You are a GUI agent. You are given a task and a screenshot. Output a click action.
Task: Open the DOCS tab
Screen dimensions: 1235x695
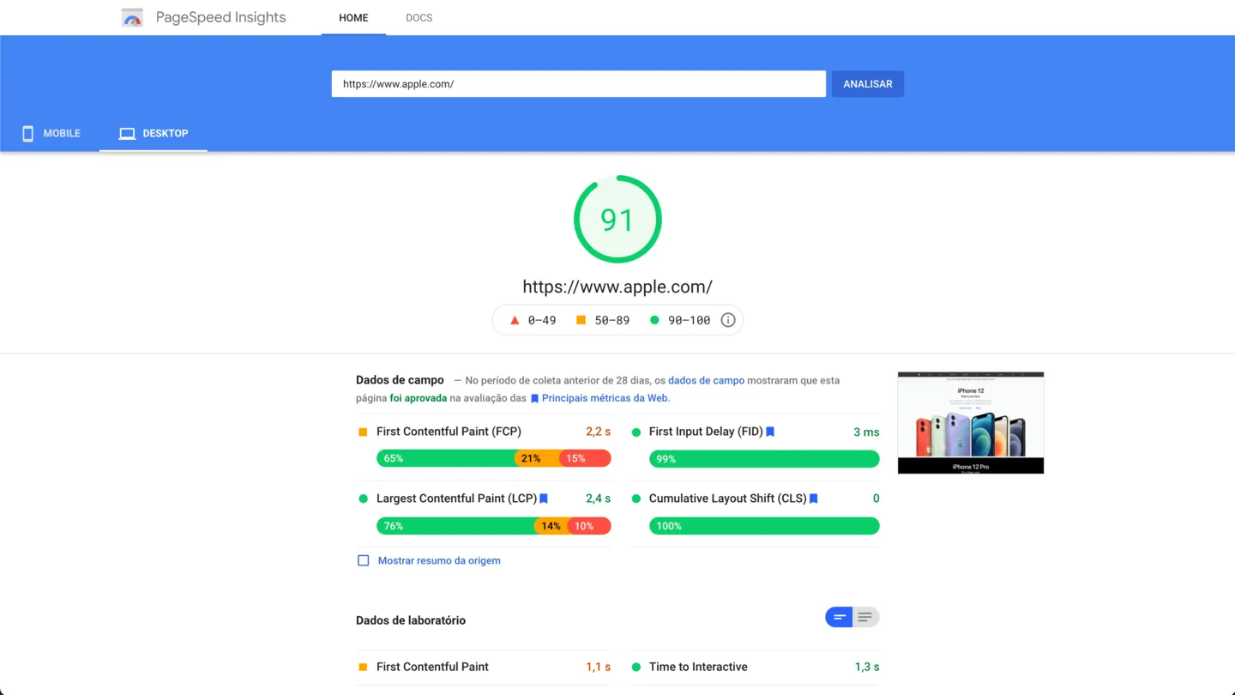(419, 17)
